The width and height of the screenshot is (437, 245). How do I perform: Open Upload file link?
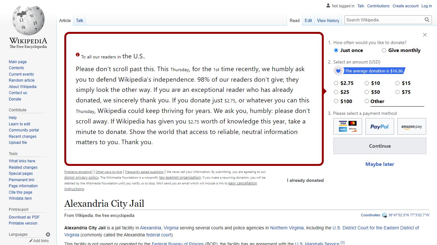18,143
